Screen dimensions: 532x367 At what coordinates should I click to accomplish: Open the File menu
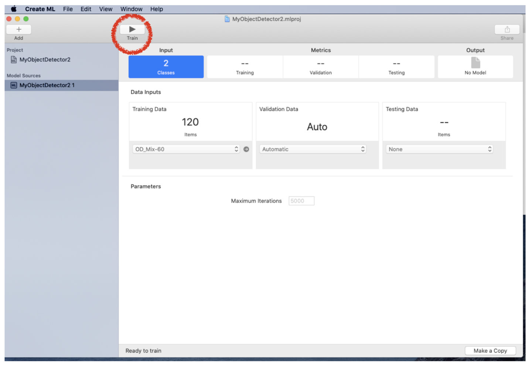tap(68, 9)
